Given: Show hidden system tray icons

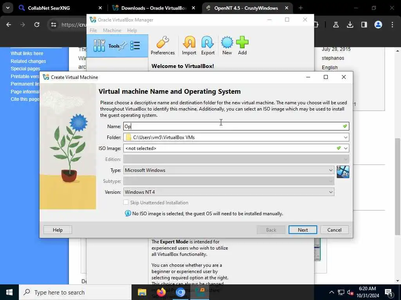Looking at the screenshot, I should point(331,292).
